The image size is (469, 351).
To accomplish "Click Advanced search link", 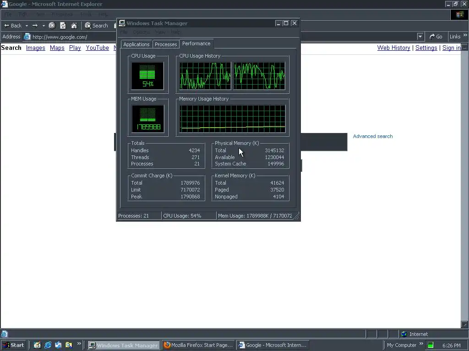I will pos(373,136).
